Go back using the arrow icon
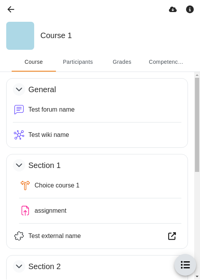 click(11, 9)
